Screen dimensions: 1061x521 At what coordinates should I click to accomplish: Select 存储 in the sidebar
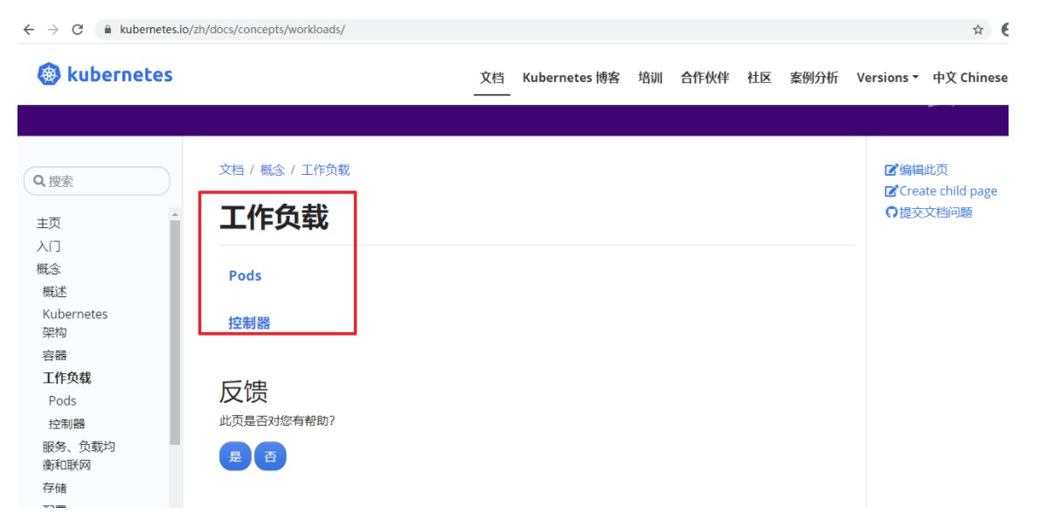click(55, 488)
